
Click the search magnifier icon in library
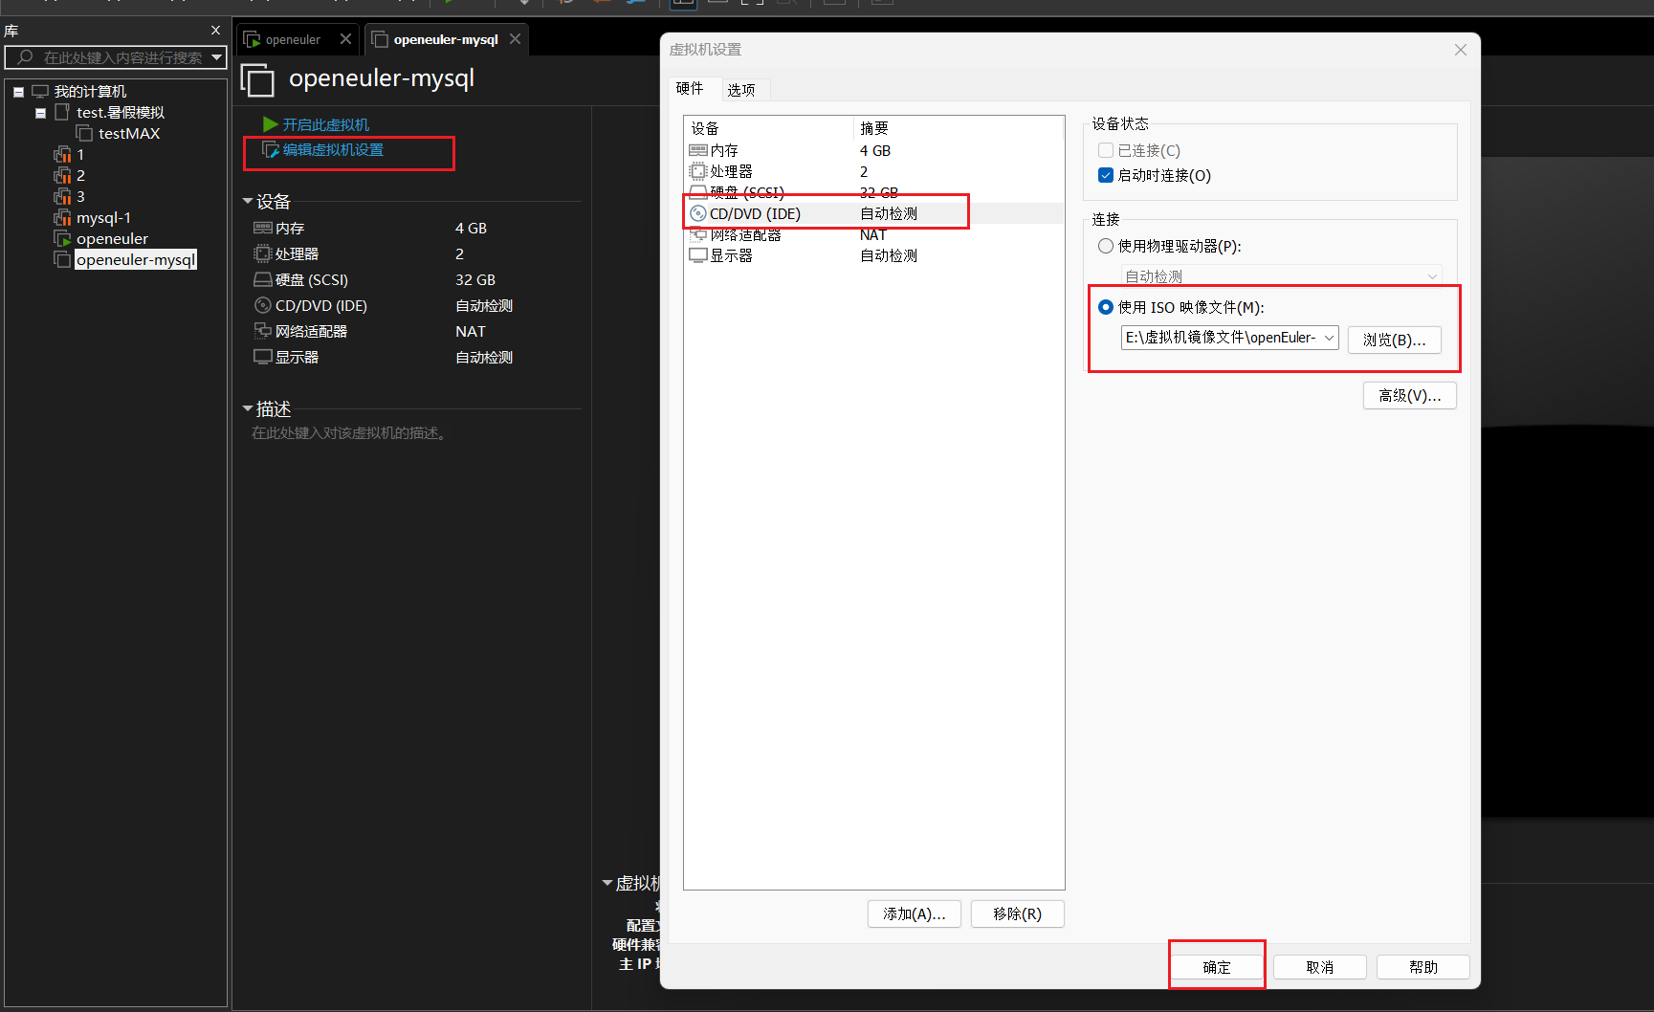[x=26, y=57]
